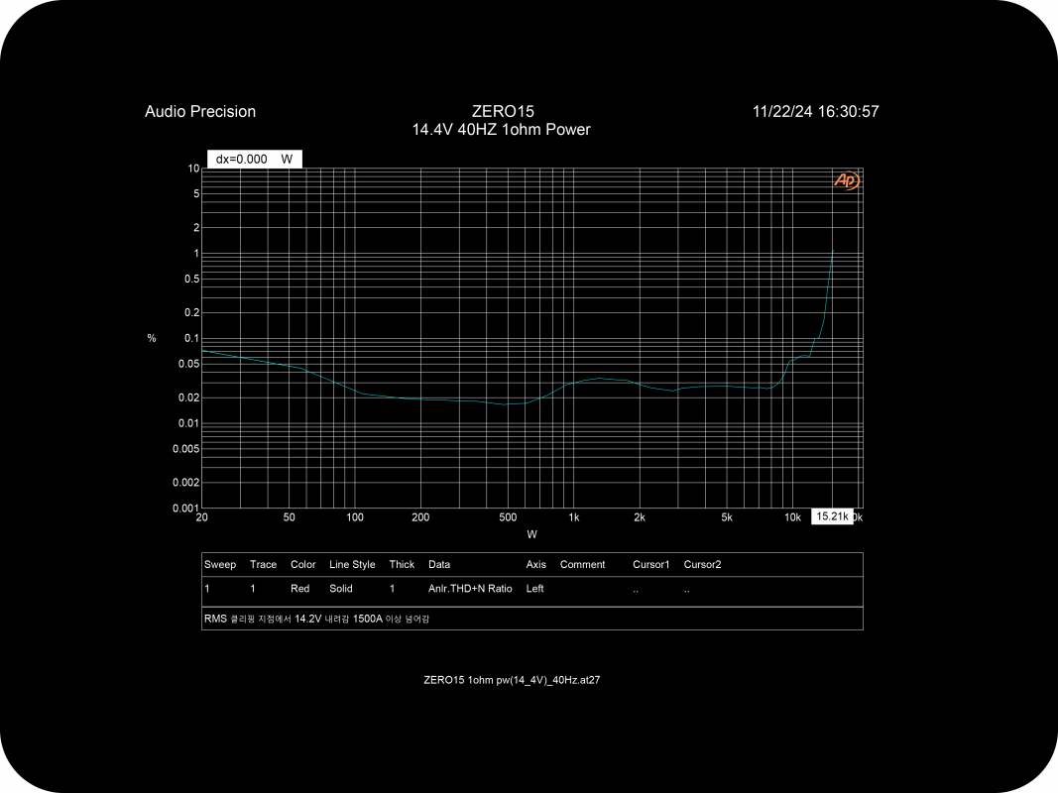Click the Solid line style cell
The image size is (1058, 793).
pos(341,589)
